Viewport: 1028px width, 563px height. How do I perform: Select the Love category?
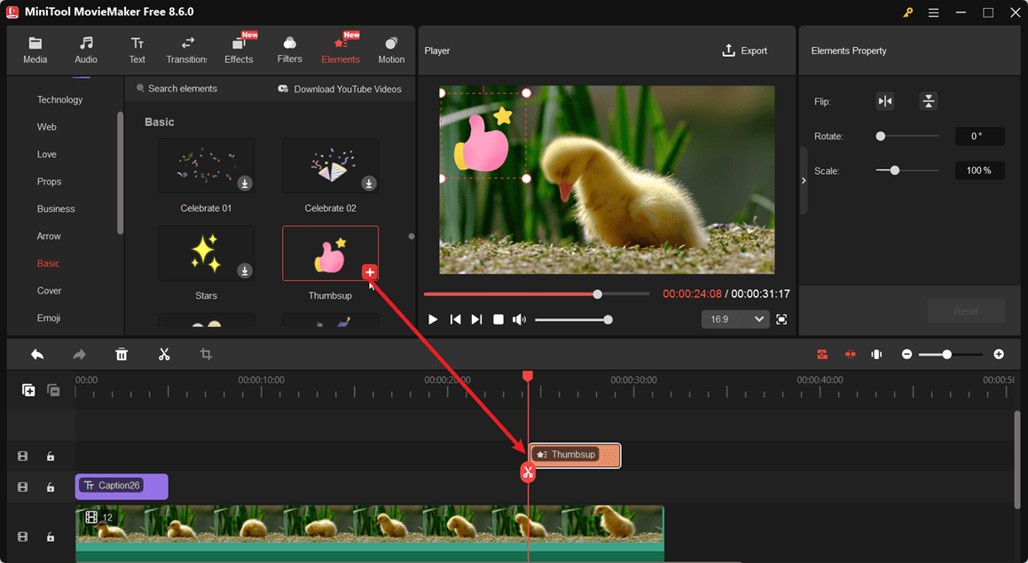pyautogui.click(x=46, y=154)
